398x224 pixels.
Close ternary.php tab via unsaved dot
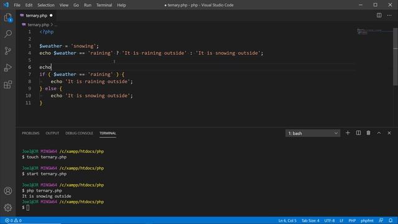[x=51, y=16]
